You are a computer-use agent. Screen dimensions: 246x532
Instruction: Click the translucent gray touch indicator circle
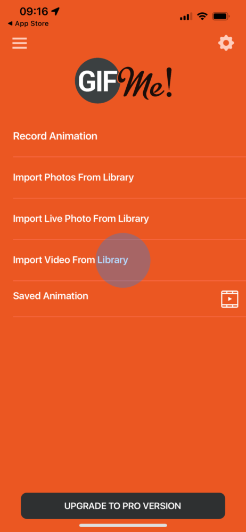click(x=123, y=260)
